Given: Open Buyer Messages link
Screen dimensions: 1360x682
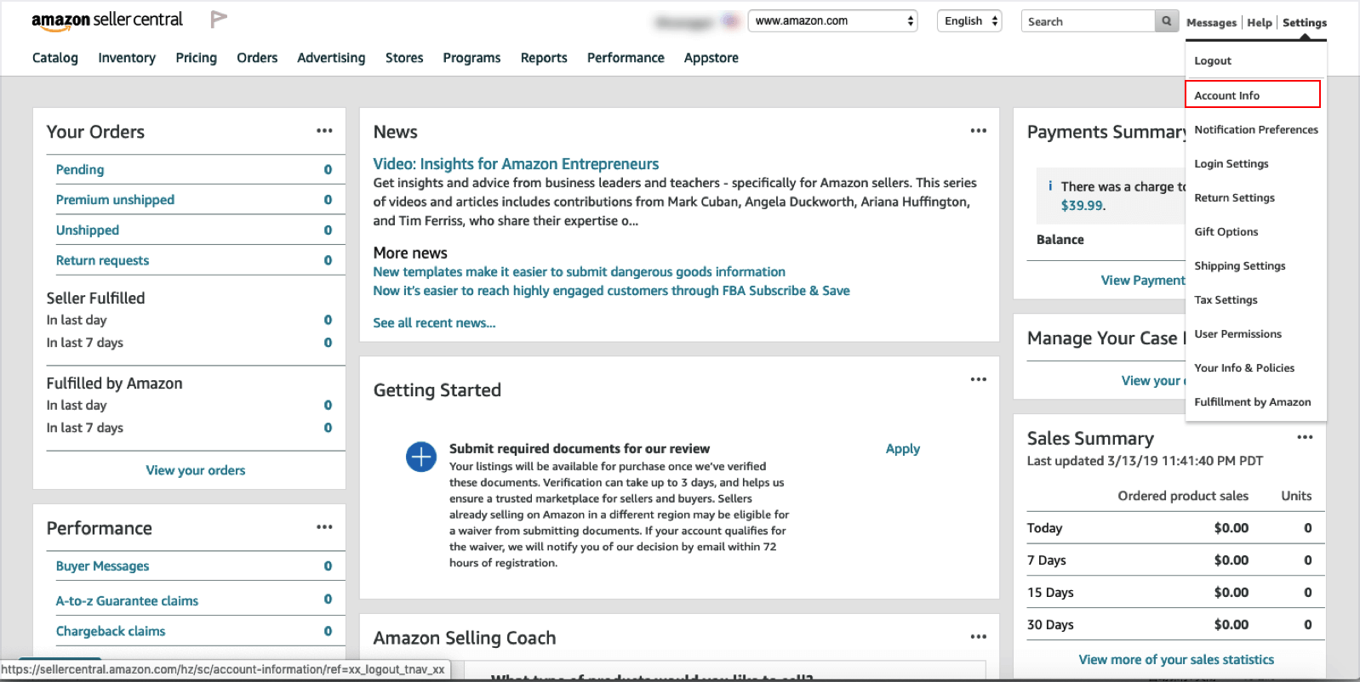Looking at the screenshot, I should click(102, 565).
